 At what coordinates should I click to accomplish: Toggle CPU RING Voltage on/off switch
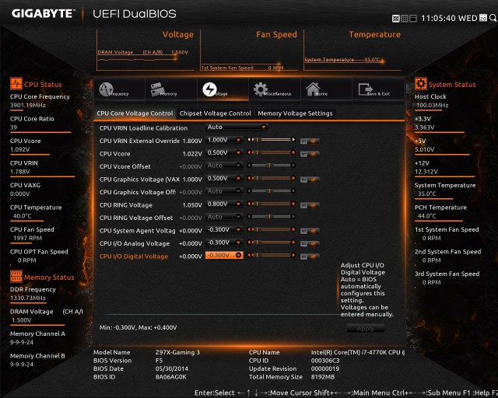(310, 205)
